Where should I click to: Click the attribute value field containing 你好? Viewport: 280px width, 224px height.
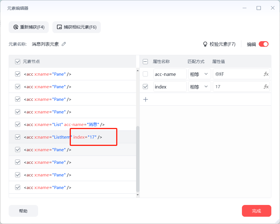click(241, 74)
